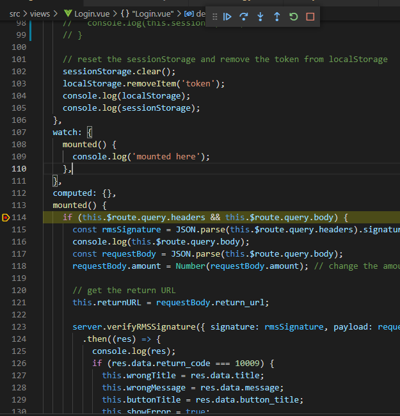The image size is (400, 416).
Task: Restart the debug session
Action: pos(293,17)
